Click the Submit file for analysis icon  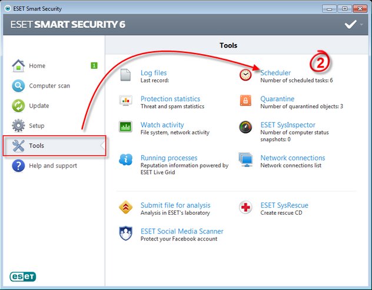(x=125, y=207)
